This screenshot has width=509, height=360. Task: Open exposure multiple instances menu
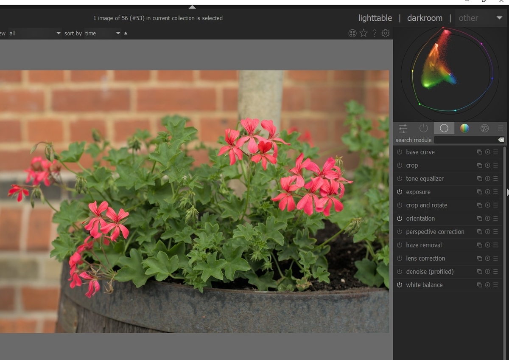point(479,192)
